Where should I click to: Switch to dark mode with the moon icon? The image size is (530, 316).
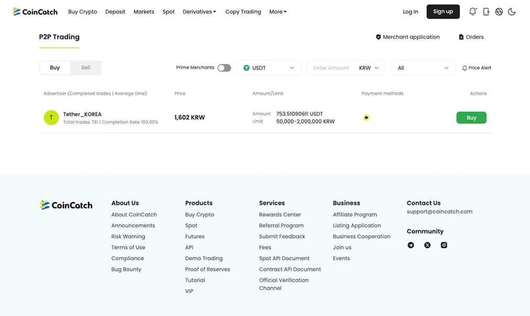(x=512, y=11)
